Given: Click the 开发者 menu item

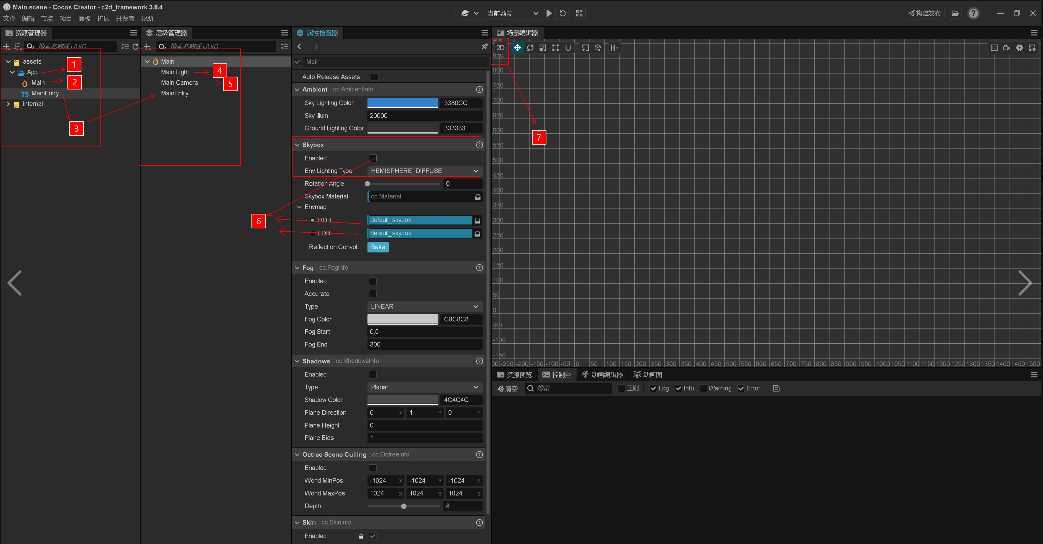Looking at the screenshot, I should click(127, 19).
